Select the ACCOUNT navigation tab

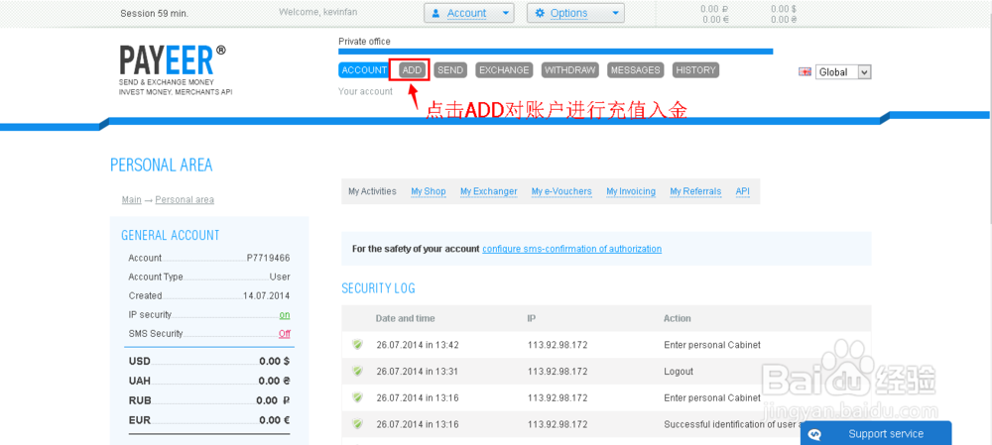coord(364,70)
